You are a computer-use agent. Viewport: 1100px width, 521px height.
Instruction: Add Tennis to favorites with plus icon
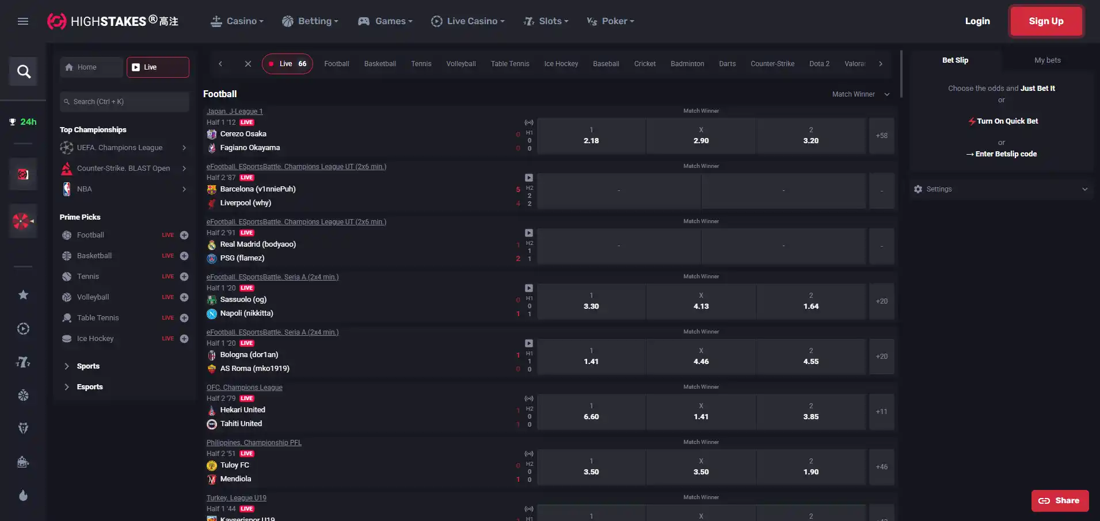(x=184, y=277)
